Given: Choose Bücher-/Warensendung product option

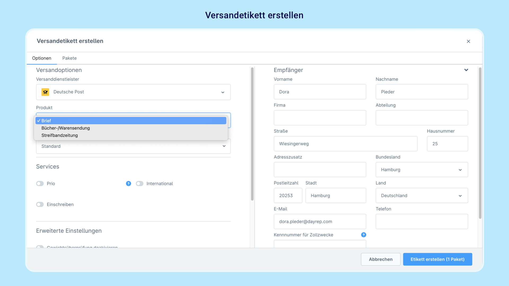Looking at the screenshot, I should tap(131, 128).
